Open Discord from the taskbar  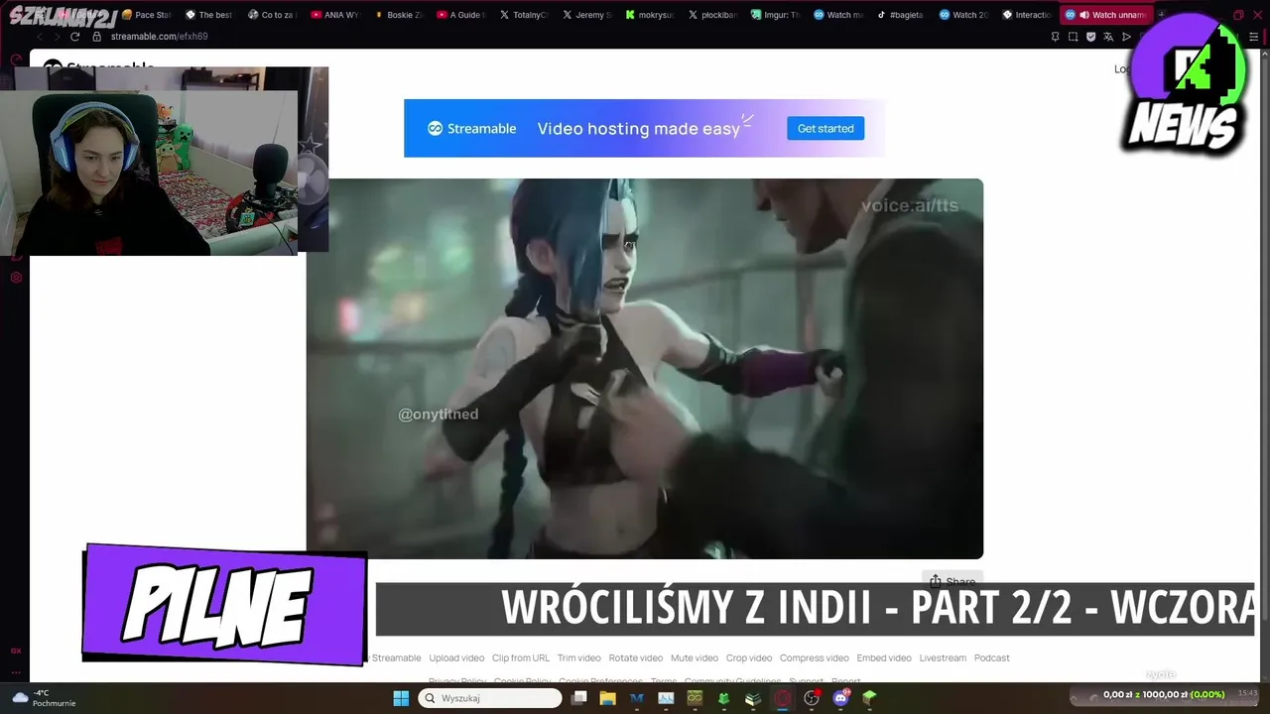[841, 698]
